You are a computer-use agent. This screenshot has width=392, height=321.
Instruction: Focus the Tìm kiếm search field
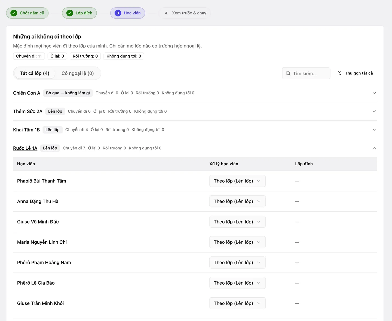pos(306,73)
